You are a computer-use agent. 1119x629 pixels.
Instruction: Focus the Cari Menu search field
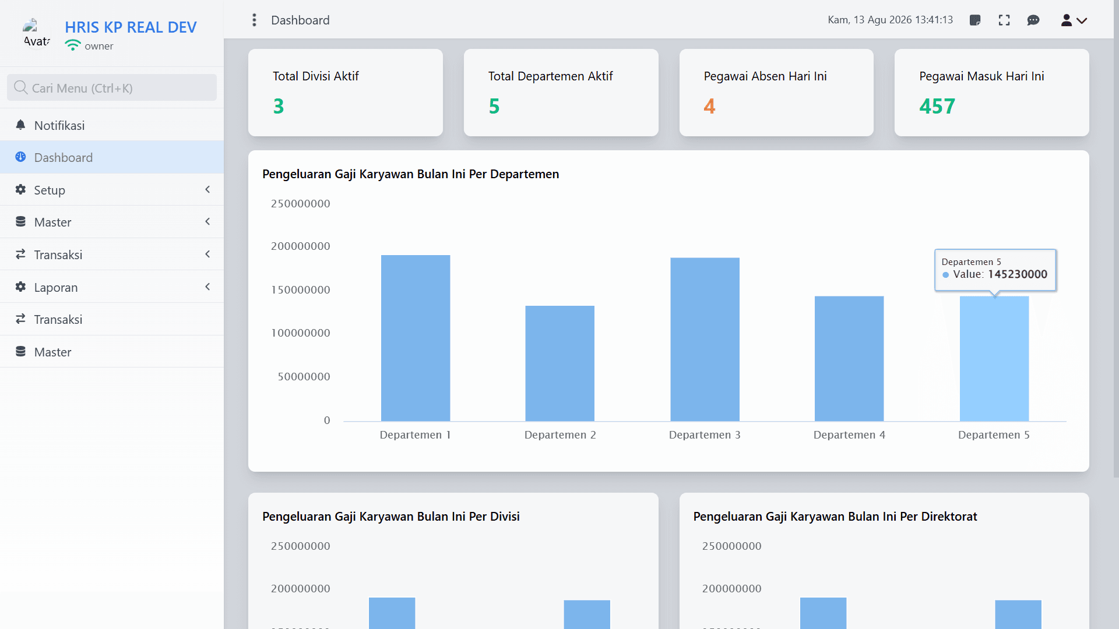[x=112, y=87]
